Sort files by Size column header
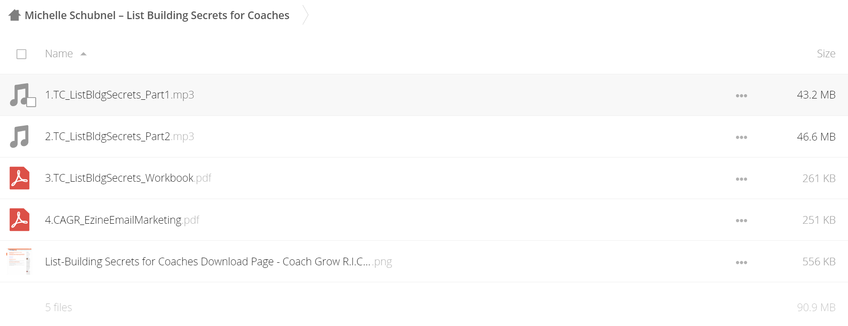The height and width of the screenshot is (326, 848). 826,53
